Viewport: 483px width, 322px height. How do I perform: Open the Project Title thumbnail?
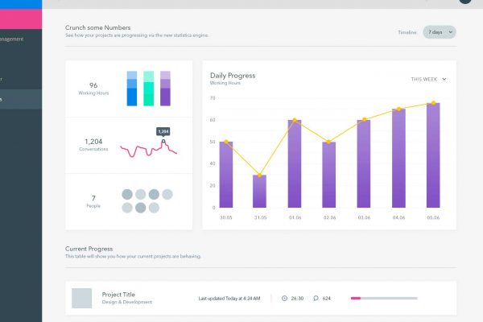tap(82, 298)
